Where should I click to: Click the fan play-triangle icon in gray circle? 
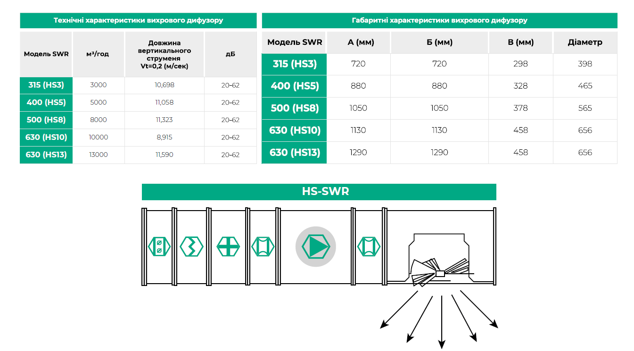(x=316, y=246)
